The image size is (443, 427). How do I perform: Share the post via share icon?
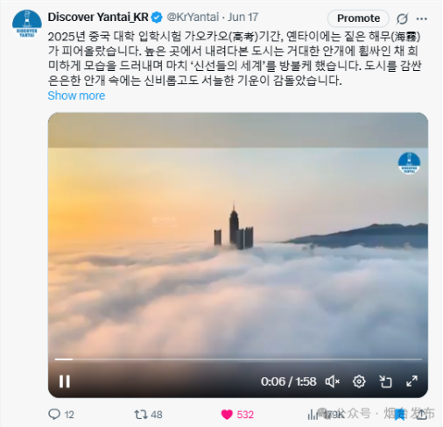(x=421, y=415)
